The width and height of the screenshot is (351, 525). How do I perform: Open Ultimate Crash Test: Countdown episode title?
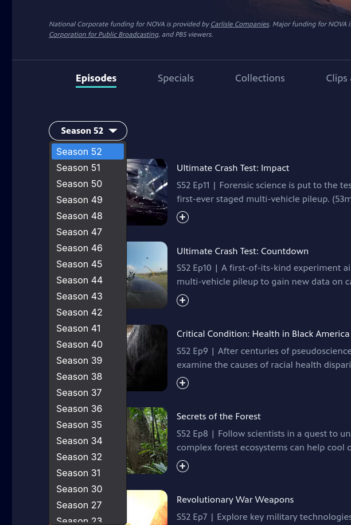[243, 251]
